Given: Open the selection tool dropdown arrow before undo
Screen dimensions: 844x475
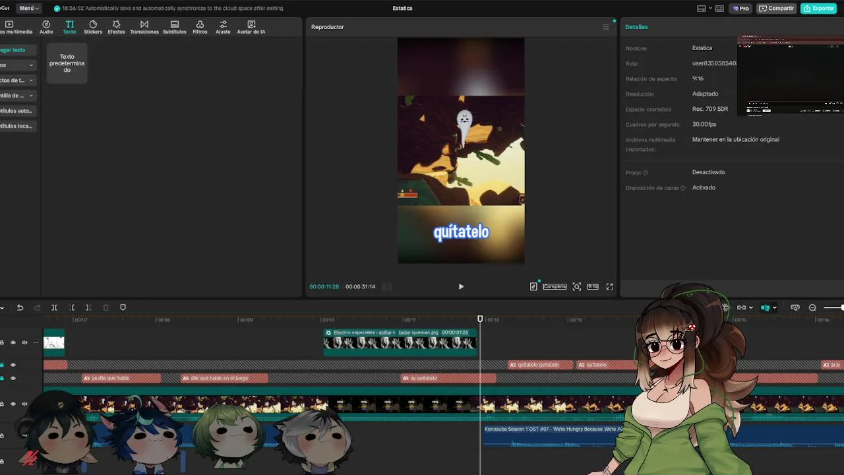Looking at the screenshot, I should (x=3, y=307).
